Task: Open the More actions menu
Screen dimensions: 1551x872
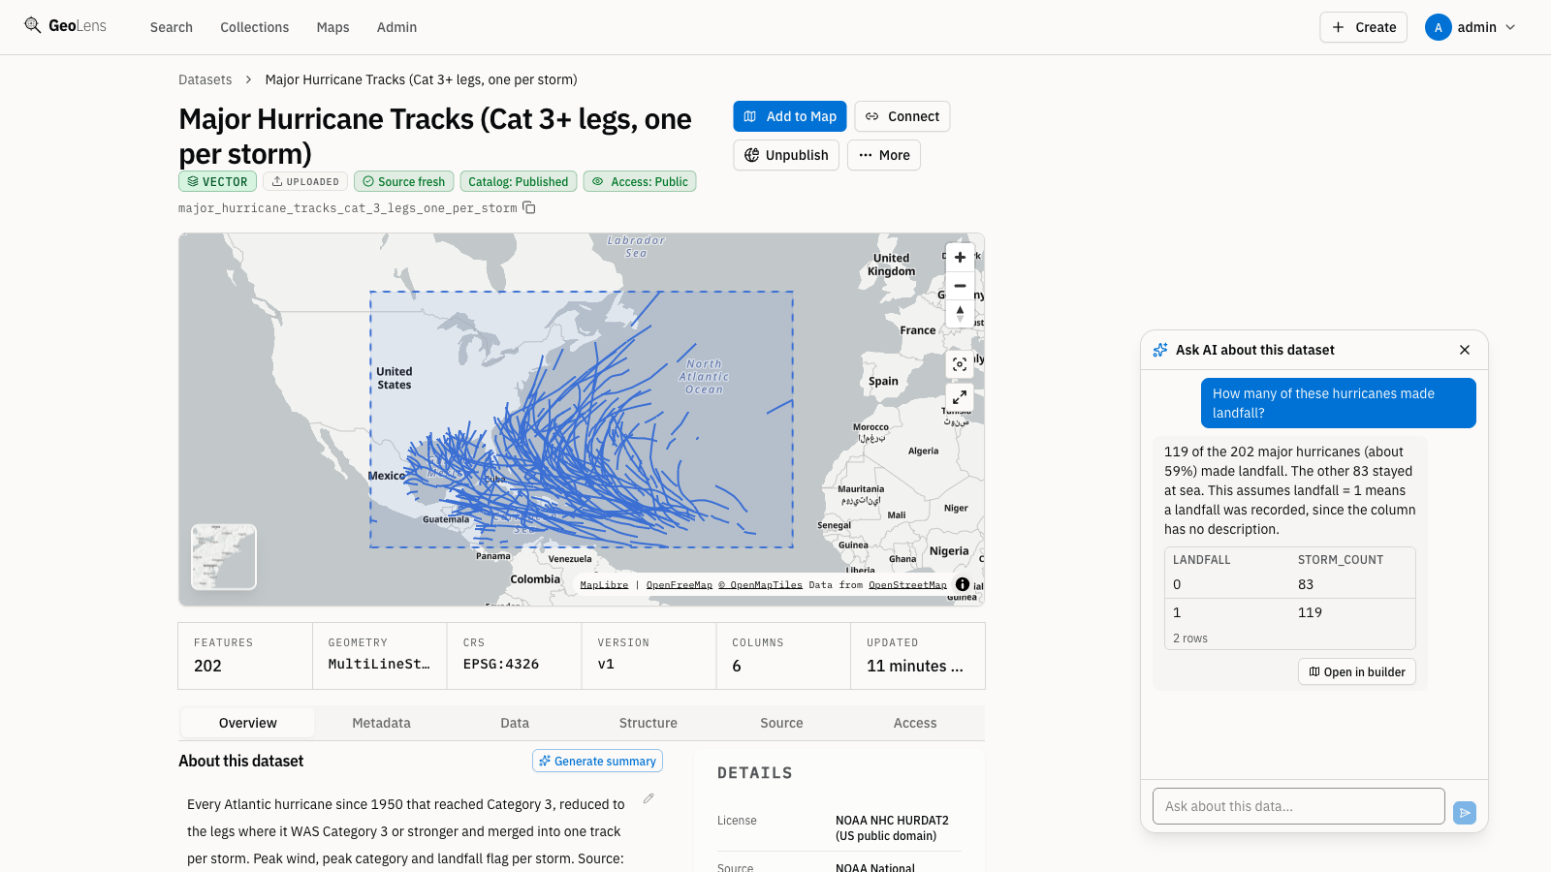Action: point(884,155)
